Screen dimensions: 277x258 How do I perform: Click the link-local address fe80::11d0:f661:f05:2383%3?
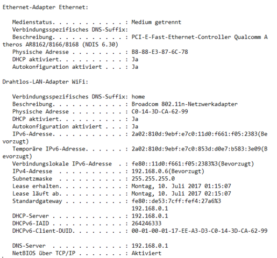point(175,164)
